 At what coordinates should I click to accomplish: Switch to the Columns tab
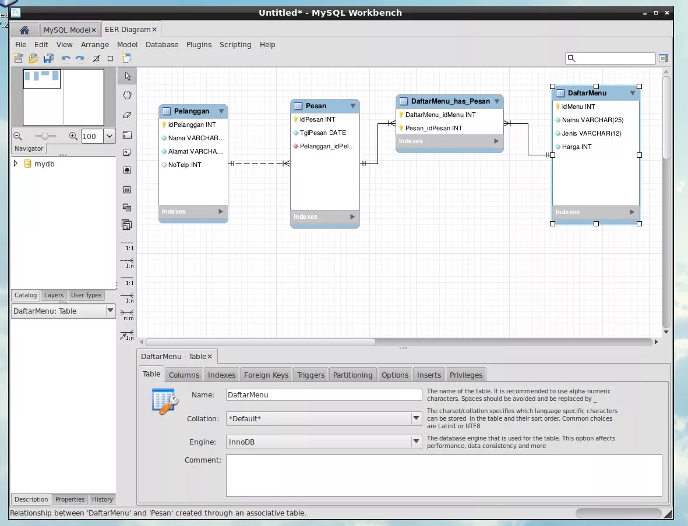[184, 375]
